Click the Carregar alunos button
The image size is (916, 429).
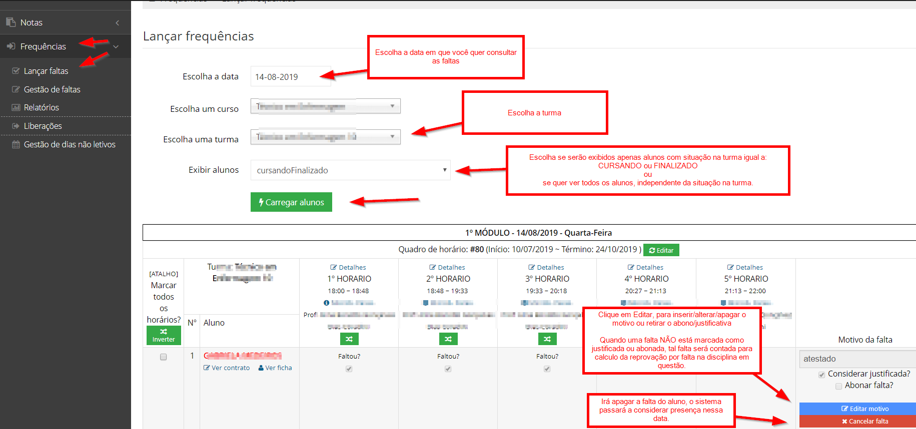(x=291, y=202)
